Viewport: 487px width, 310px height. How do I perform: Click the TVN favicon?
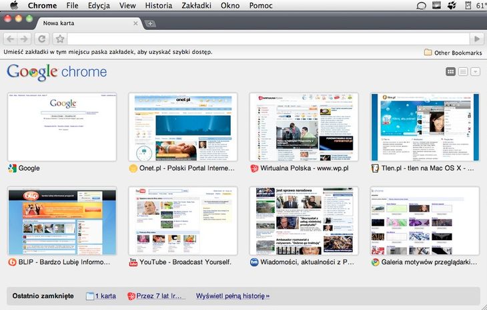point(254,262)
